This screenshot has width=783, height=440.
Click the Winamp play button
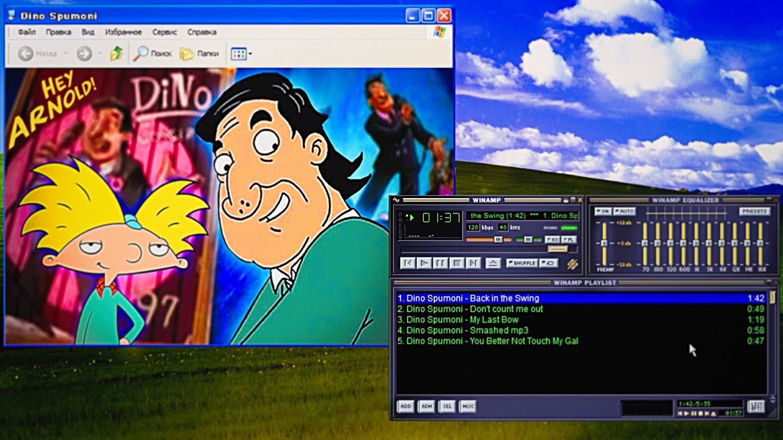click(x=425, y=263)
